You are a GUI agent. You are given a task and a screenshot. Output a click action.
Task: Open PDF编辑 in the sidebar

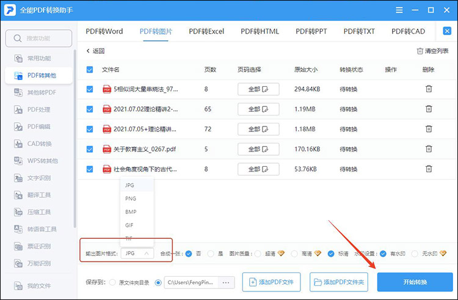38,126
